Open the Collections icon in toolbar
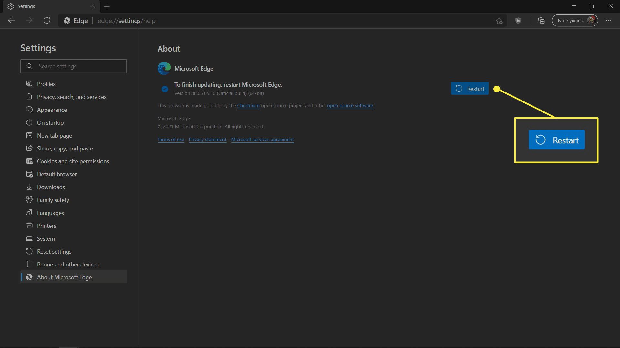This screenshot has width=620, height=348. pos(542,21)
